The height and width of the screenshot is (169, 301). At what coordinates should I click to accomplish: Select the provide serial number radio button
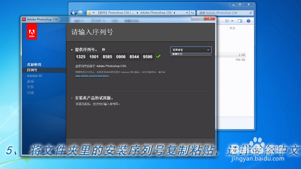(x=72, y=50)
